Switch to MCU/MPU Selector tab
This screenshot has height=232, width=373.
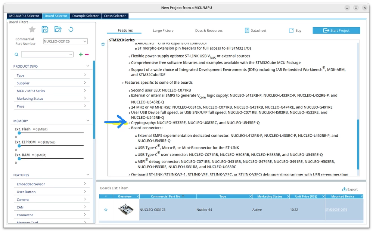tap(24, 16)
